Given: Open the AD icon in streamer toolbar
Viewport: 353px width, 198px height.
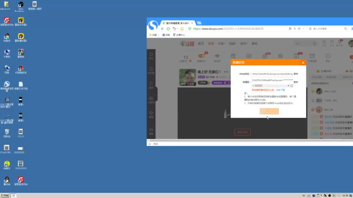Looking at the screenshot, I should (x=249, y=56).
